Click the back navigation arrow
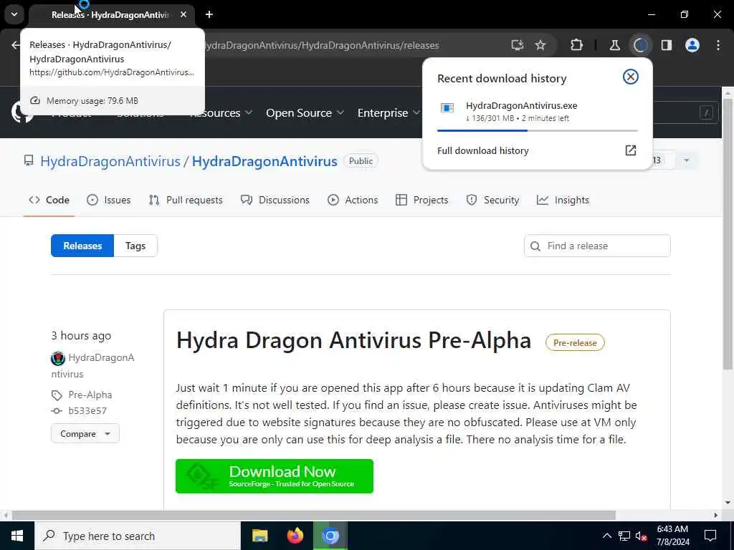The width and height of the screenshot is (734, 550). (x=16, y=45)
